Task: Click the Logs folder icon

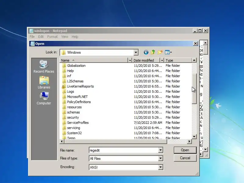Action: tap(64, 91)
